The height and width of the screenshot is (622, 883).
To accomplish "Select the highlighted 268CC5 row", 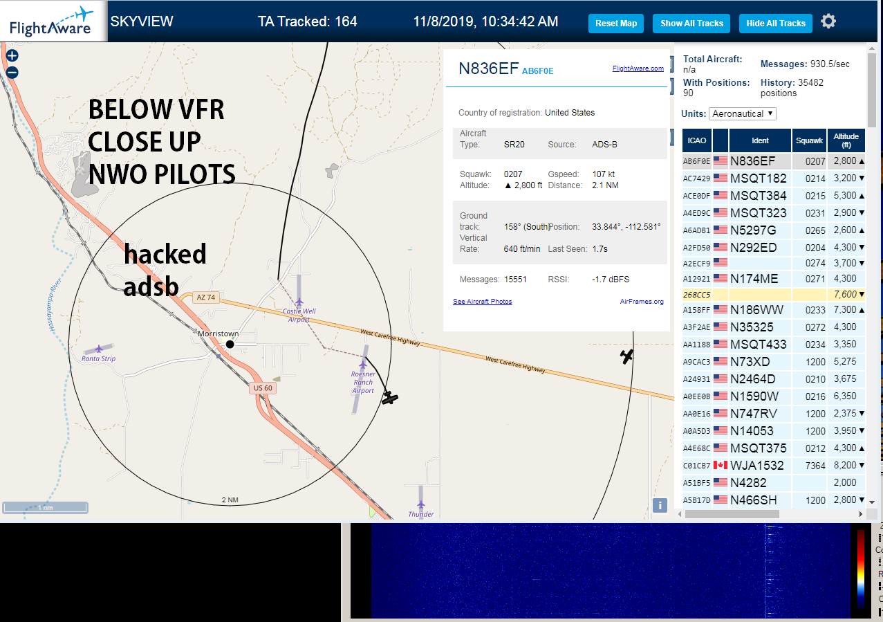I will [773, 294].
